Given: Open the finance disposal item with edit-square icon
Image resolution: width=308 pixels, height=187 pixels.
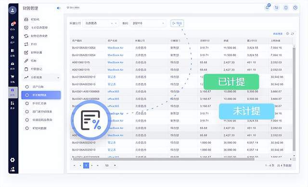Looking at the screenshot, I should (41, 52).
